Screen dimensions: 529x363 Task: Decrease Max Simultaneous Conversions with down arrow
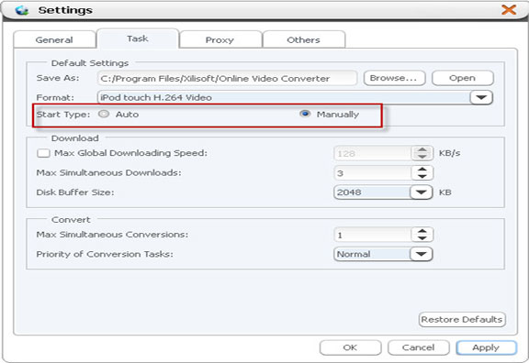pos(422,238)
